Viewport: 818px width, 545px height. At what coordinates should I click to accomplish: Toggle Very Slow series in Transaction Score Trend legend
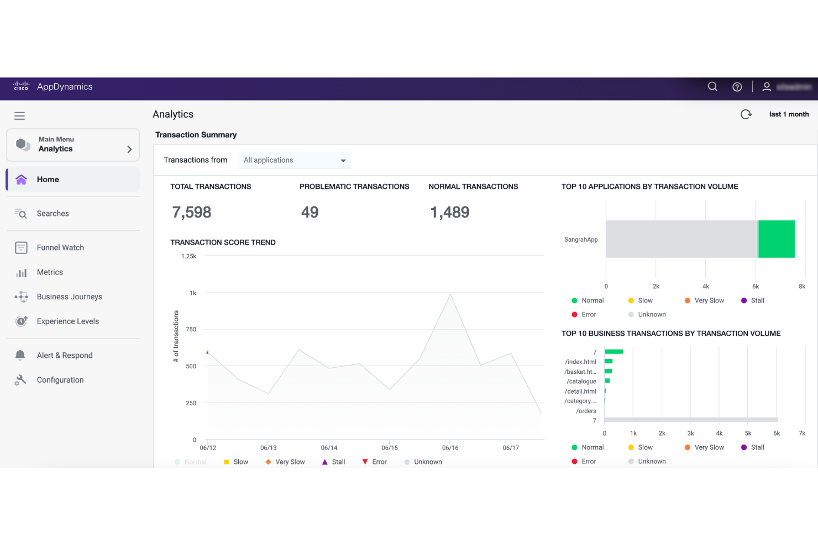285,462
